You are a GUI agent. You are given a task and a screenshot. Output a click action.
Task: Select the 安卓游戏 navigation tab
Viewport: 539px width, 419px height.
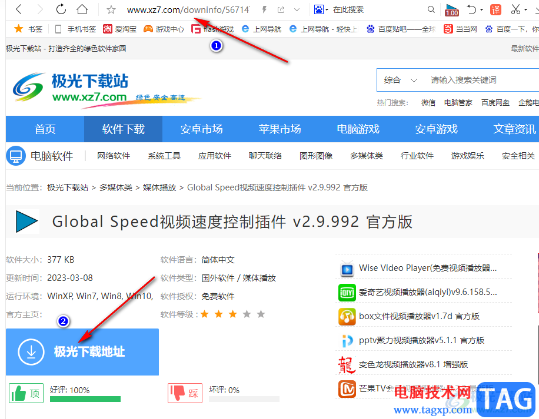point(437,129)
